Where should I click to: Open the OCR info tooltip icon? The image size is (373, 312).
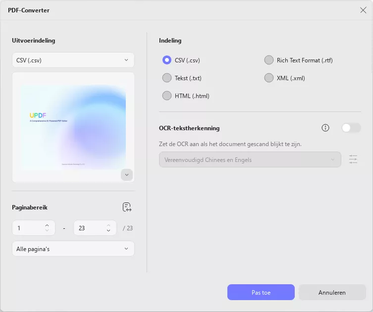pos(325,128)
